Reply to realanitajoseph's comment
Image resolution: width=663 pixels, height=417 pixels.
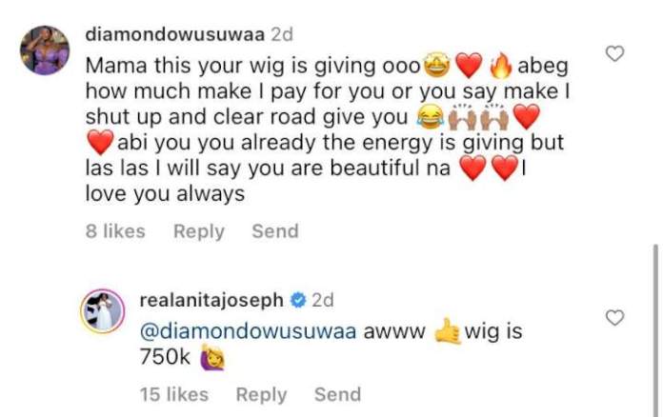pos(261,395)
